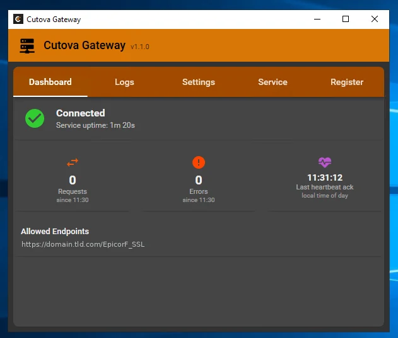
Task: Click the Cutova Gateway header title
Action: (x=85, y=45)
